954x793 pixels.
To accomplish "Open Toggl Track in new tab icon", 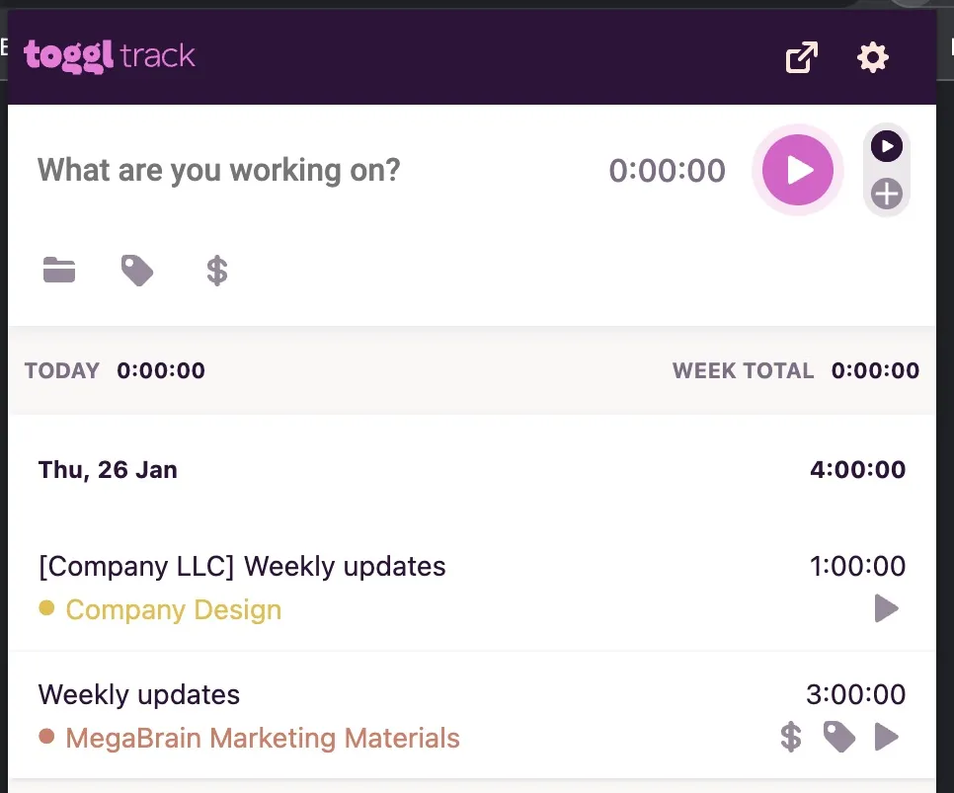I will pyautogui.click(x=801, y=57).
